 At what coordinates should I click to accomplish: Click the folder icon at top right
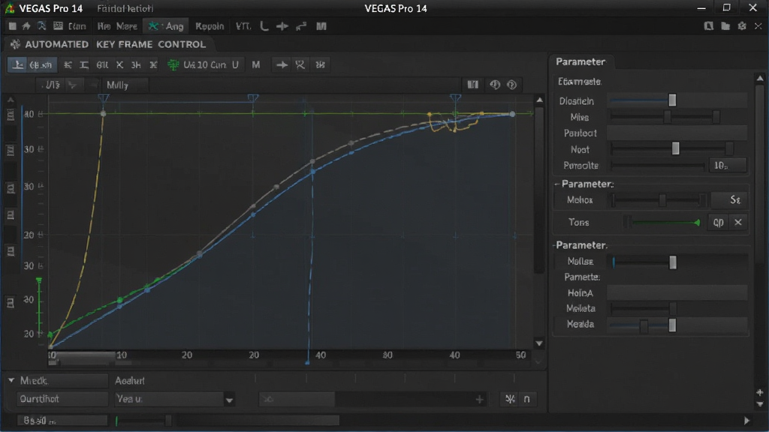click(725, 26)
